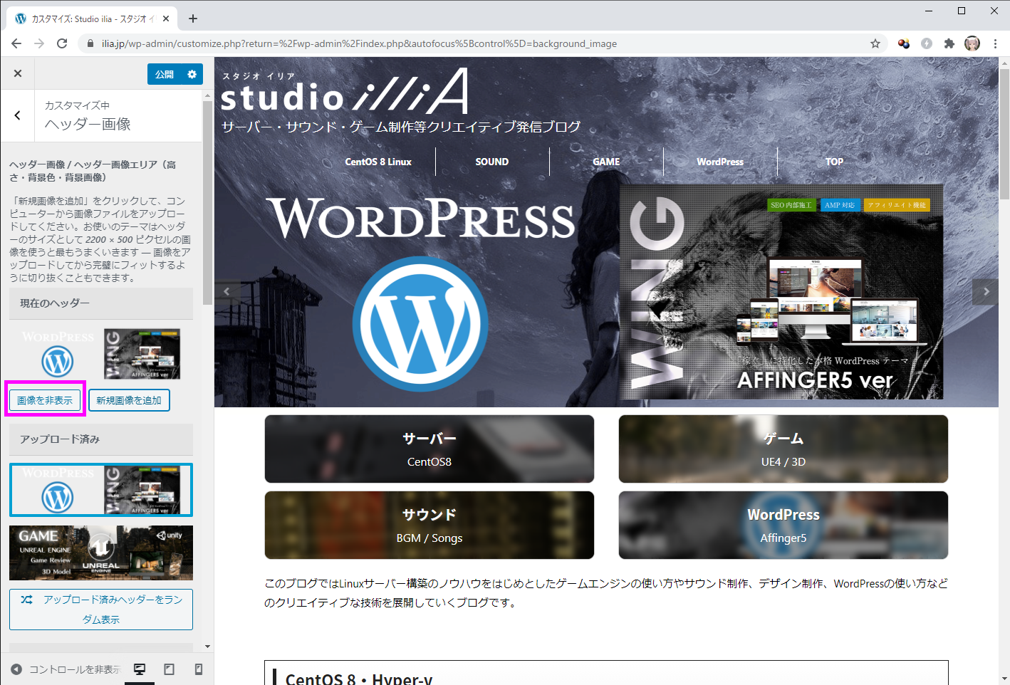Image resolution: width=1010 pixels, height=685 pixels.
Task: Select the uploaded WordPress header thumbnail
Action: point(101,490)
